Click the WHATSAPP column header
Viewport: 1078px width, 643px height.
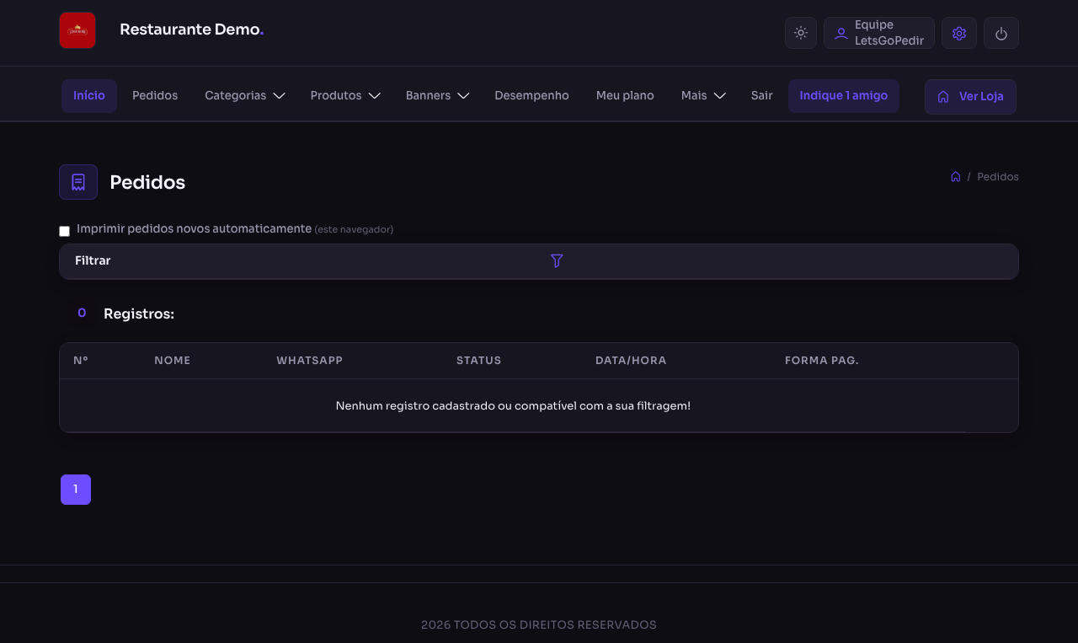(309, 361)
